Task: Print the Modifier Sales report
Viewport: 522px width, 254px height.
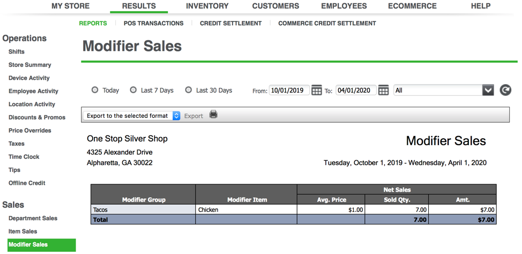Action: coord(213,115)
